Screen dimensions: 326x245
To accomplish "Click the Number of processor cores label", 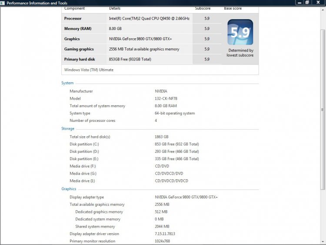I will (x=92, y=121).
